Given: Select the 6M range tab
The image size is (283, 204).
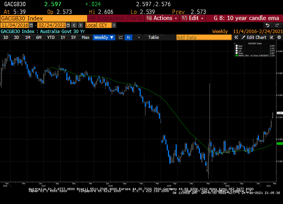Looking at the screenshot, I should (x=38, y=37).
